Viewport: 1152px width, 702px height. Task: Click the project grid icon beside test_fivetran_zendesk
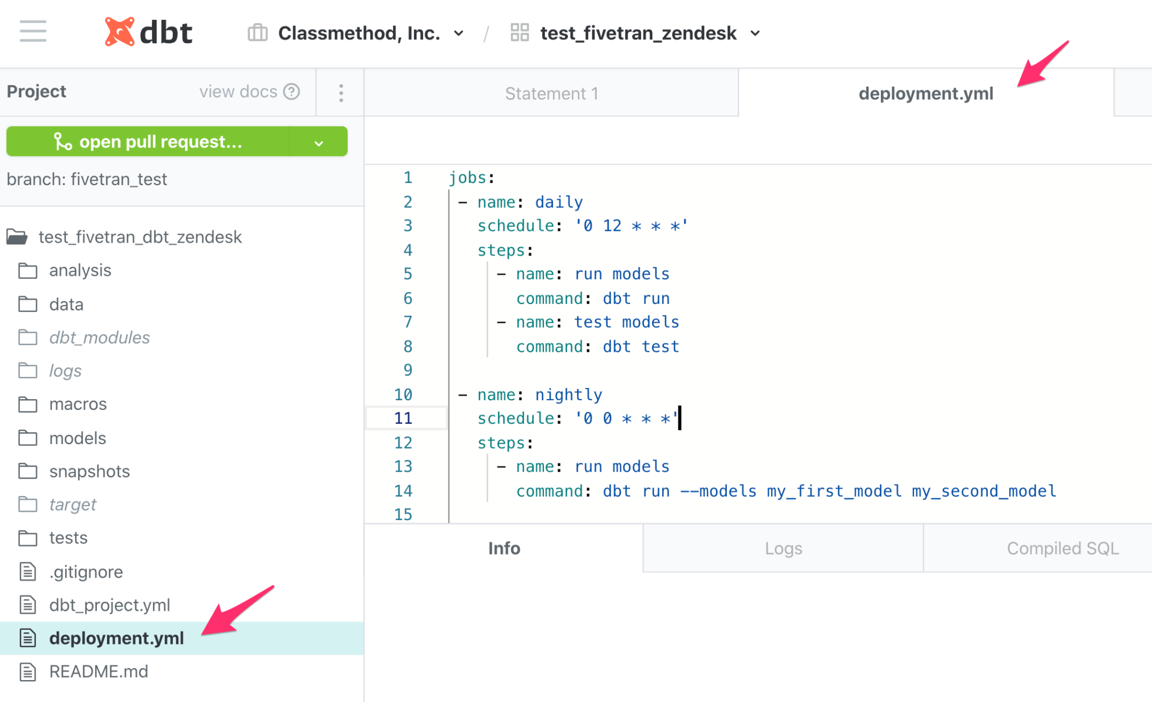coord(519,33)
